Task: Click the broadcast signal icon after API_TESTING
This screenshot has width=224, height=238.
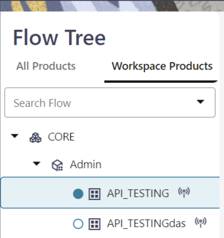Action: coord(184,193)
